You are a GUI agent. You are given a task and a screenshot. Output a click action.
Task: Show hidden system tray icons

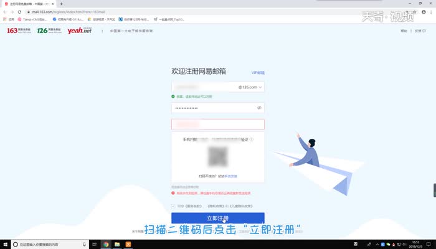coord(377,244)
